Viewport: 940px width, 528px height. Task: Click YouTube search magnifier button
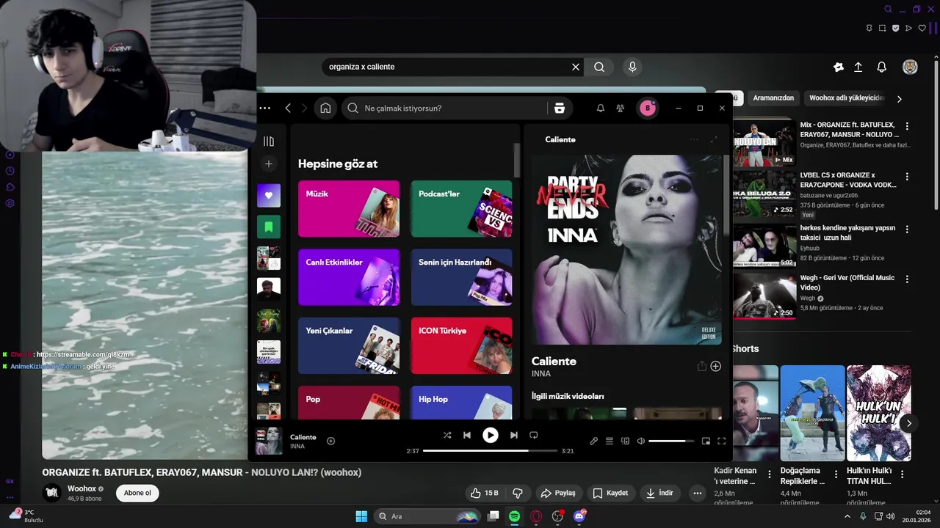coord(599,67)
